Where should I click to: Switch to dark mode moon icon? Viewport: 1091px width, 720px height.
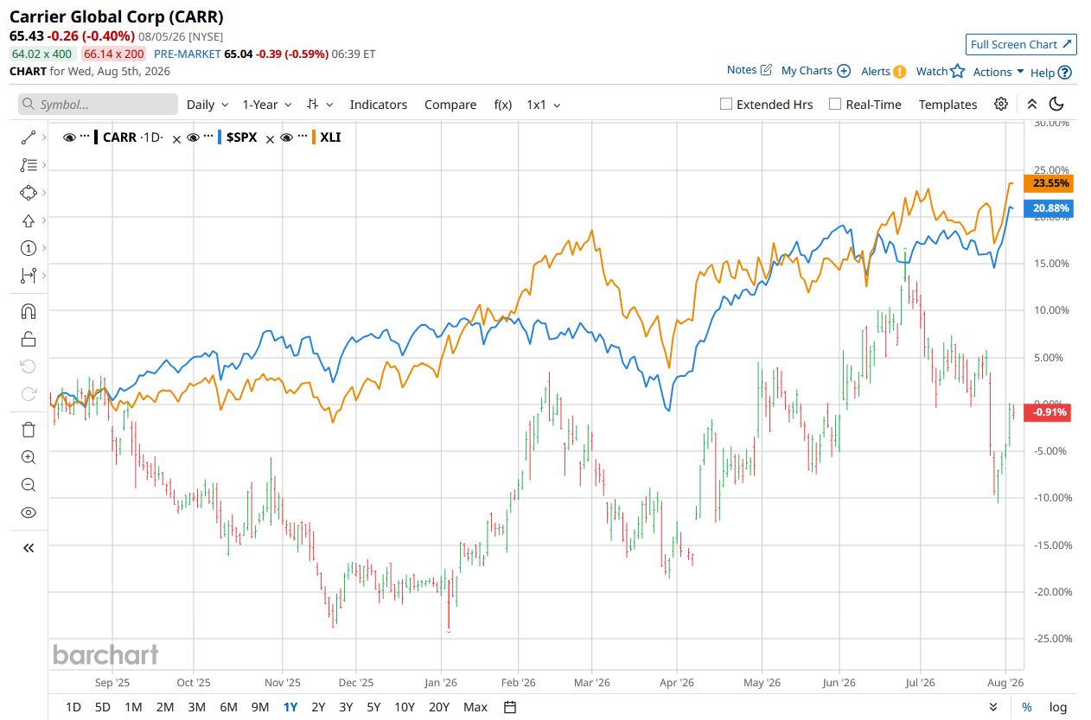click(1056, 104)
